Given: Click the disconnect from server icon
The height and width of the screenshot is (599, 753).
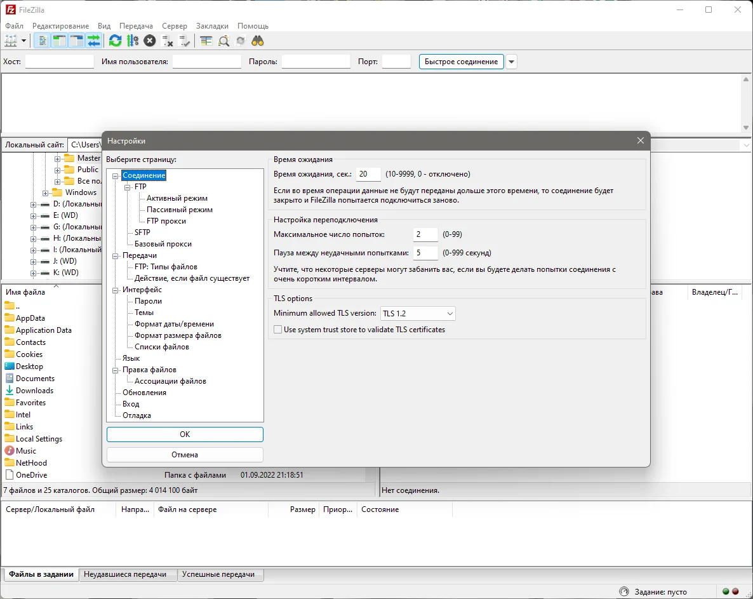Looking at the screenshot, I should [167, 41].
